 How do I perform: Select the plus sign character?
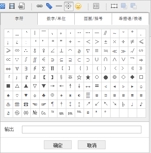click(x=70, y=42)
